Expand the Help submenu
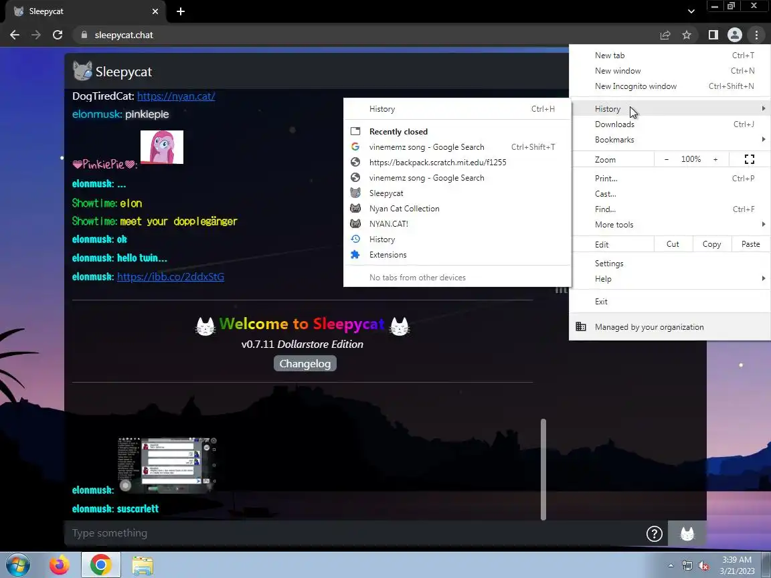771x578 pixels. (x=670, y=279)
